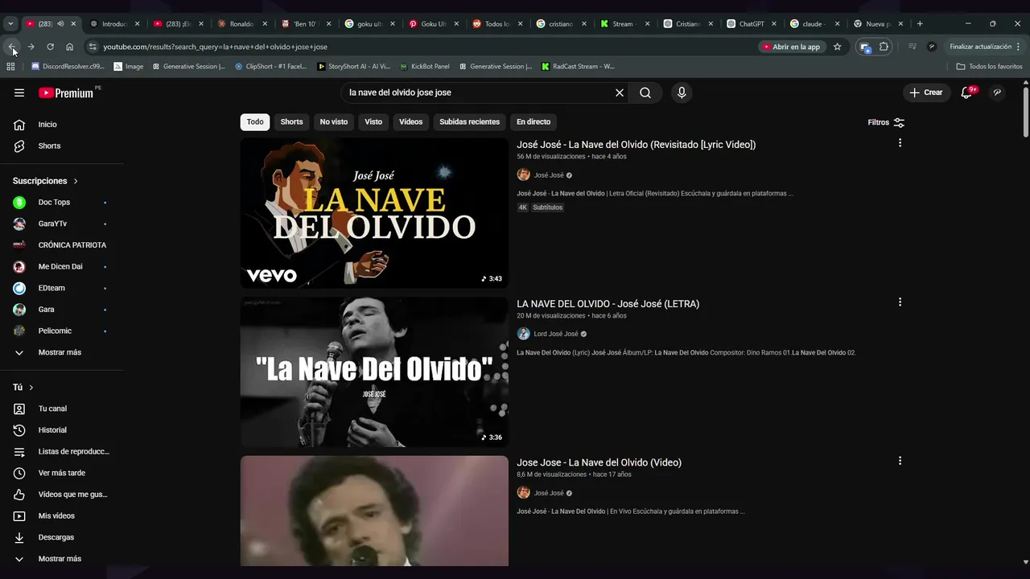The width and height of the screenshot is (1030, 579).
Task: Start voice search with the microphone icon
Action: point(682,92)
